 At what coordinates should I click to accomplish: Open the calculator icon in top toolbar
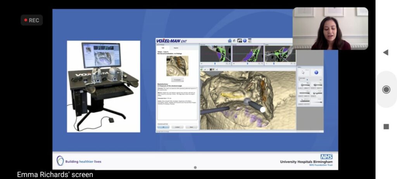(x=250, y=40)
